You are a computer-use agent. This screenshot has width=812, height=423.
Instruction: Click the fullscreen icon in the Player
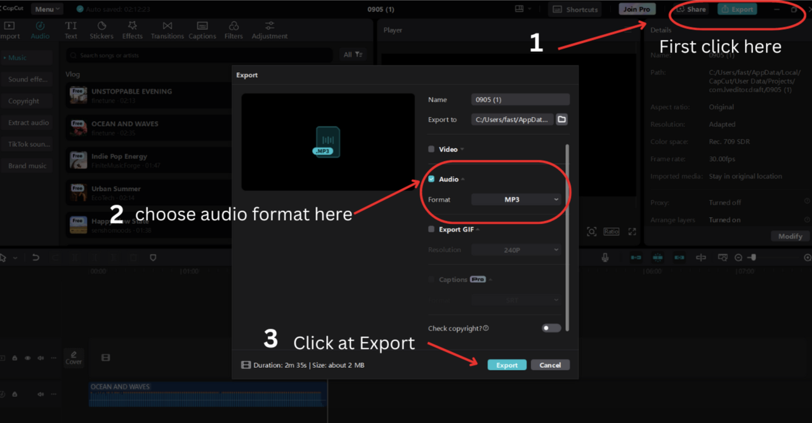pyautogui.click(x=632, y=232)
